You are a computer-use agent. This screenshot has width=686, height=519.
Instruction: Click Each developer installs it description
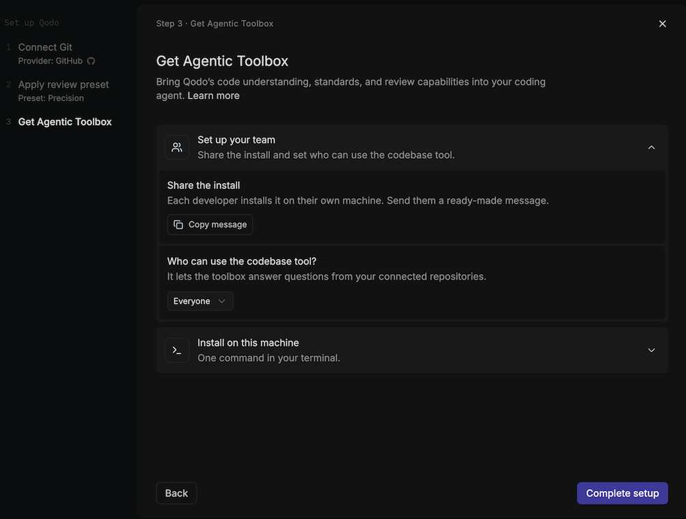point(358,200)
